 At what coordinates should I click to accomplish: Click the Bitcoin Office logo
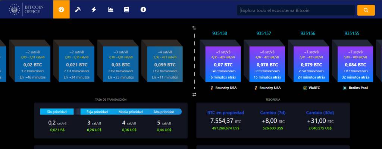(26, 10)
